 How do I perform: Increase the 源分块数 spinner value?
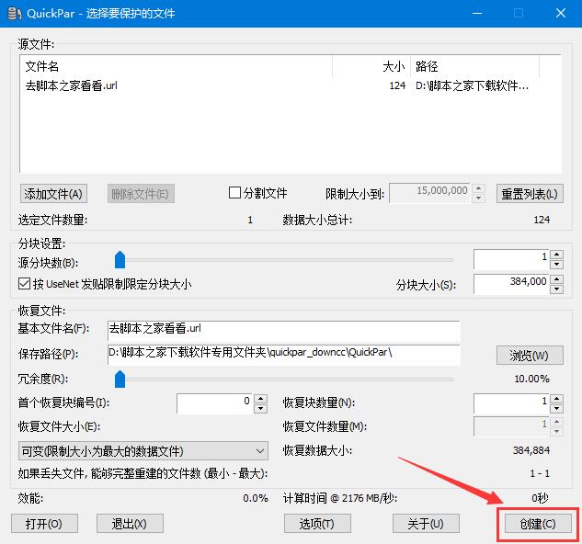(556, 255)
